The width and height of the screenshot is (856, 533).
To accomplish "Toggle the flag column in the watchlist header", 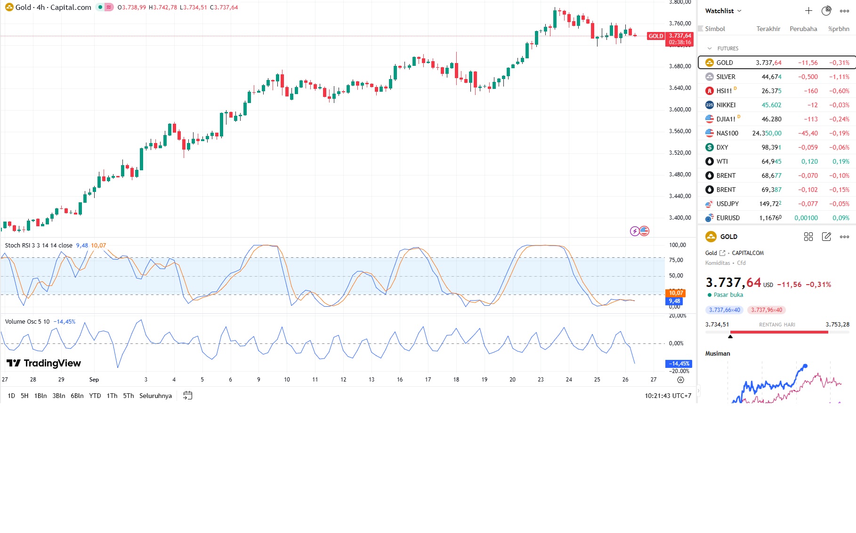I will (x=700, y=29).
